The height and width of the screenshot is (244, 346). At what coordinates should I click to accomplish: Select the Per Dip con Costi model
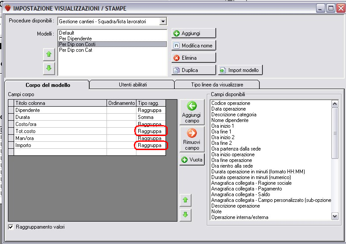click(112, 44)
